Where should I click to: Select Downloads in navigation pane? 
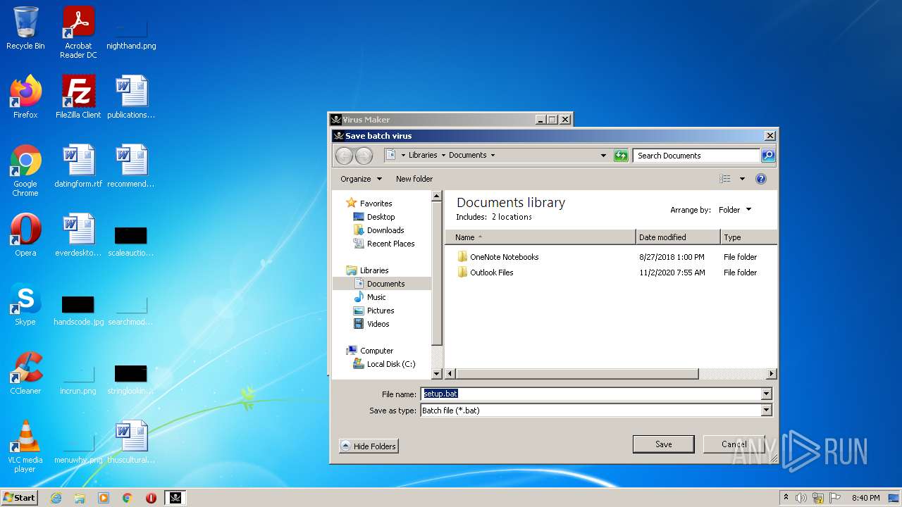385,230
